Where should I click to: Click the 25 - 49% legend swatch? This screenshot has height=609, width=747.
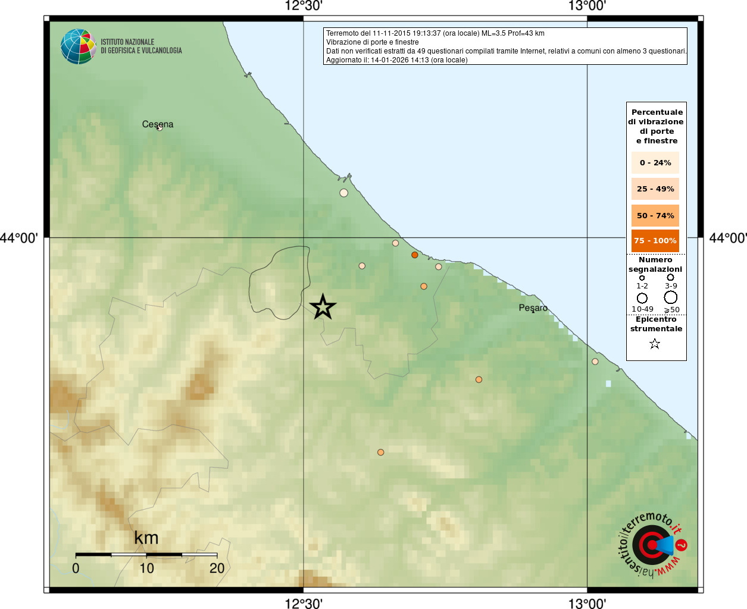tap(655, 189)
